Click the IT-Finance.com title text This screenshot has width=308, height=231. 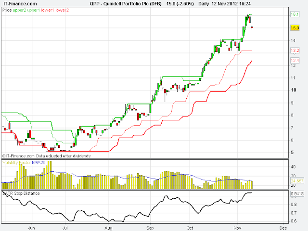tap(20, 3)
